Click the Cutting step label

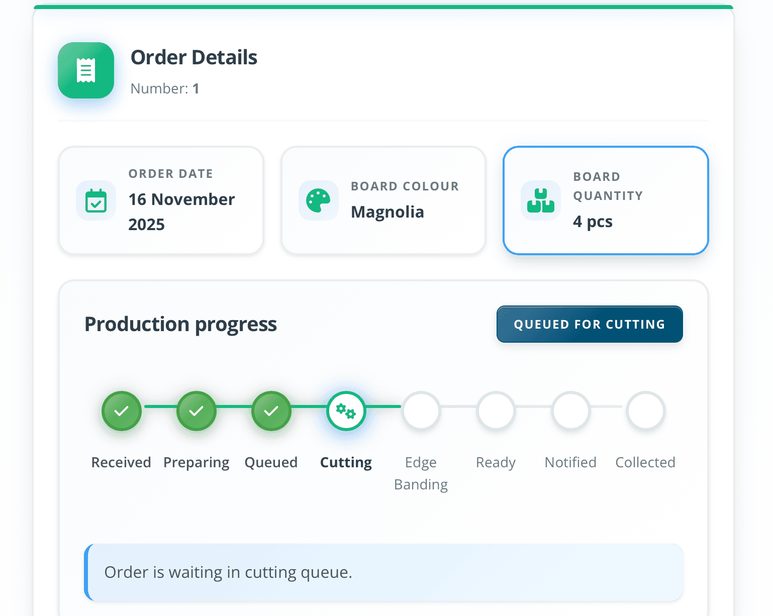(x=346, y=462)
